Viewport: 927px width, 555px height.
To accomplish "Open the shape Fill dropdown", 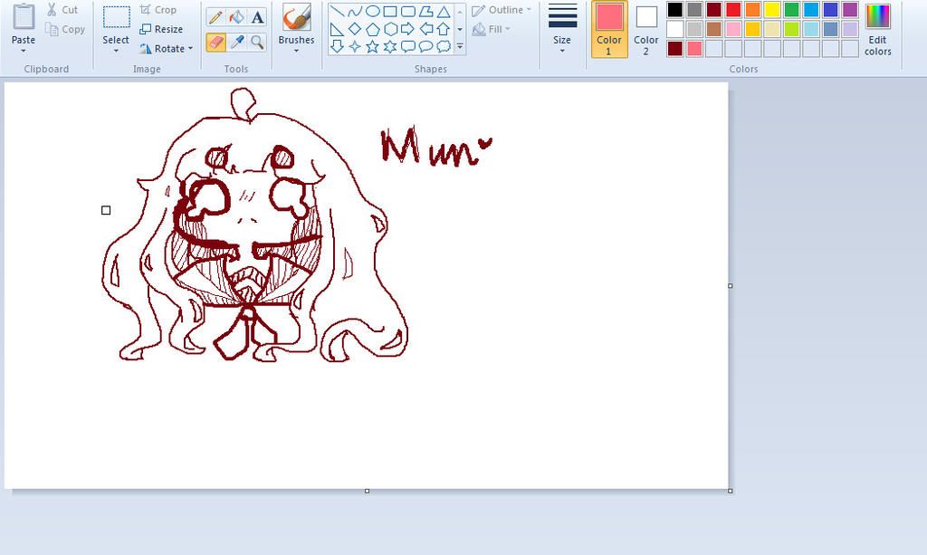I will click(492, 29).
